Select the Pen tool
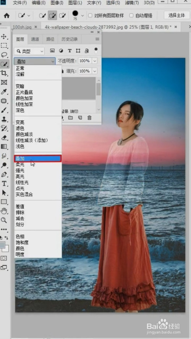Screen dimensions: 191x339 click(x=4, y=174)
